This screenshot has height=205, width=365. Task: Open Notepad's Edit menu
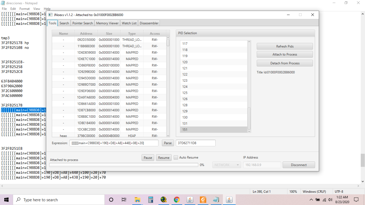13,9
